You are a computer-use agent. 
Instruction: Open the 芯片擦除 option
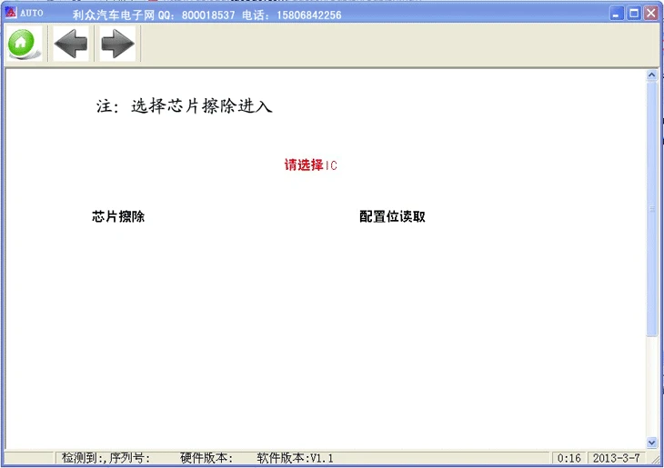coord(118,216)
